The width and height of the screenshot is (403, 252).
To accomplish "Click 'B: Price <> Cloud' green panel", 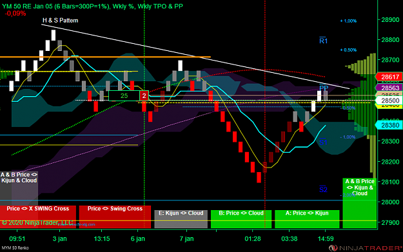I will (241, 219).
